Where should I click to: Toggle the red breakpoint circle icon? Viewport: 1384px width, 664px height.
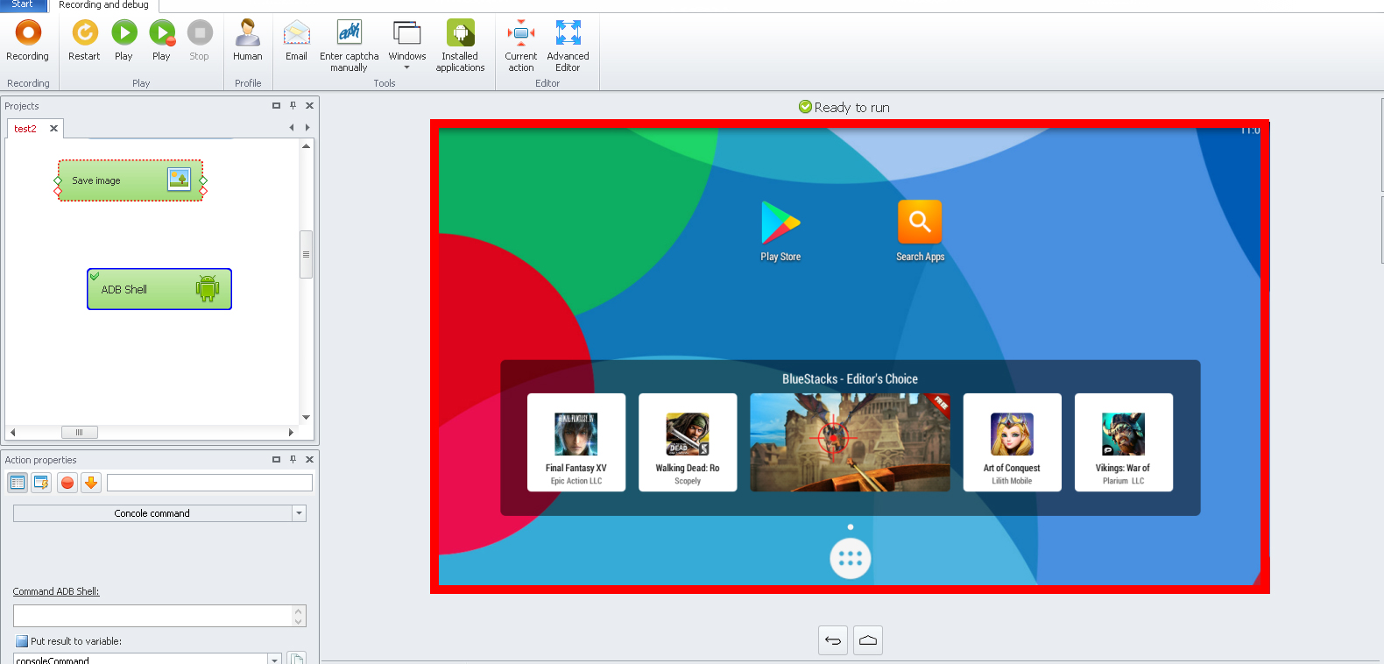67,483
